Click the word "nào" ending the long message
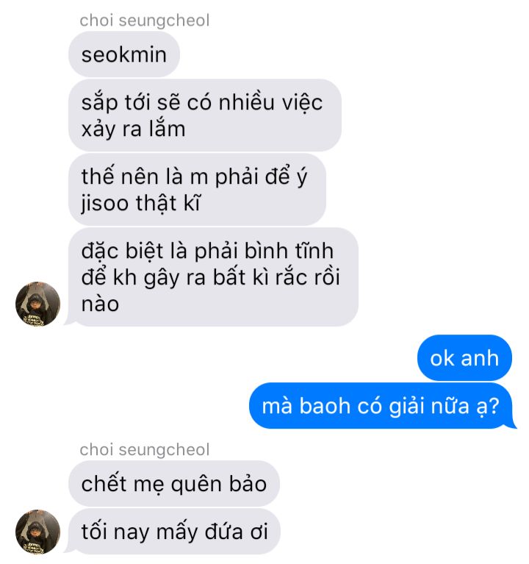 coord(100,304)
